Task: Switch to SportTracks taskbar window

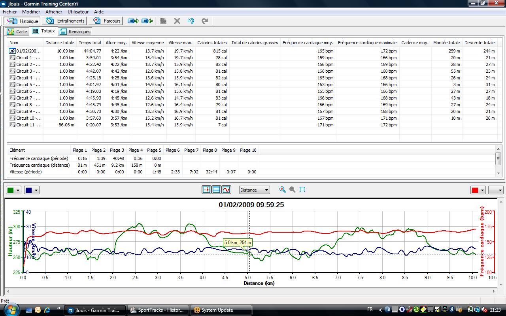Action: [x=158, y=310]
